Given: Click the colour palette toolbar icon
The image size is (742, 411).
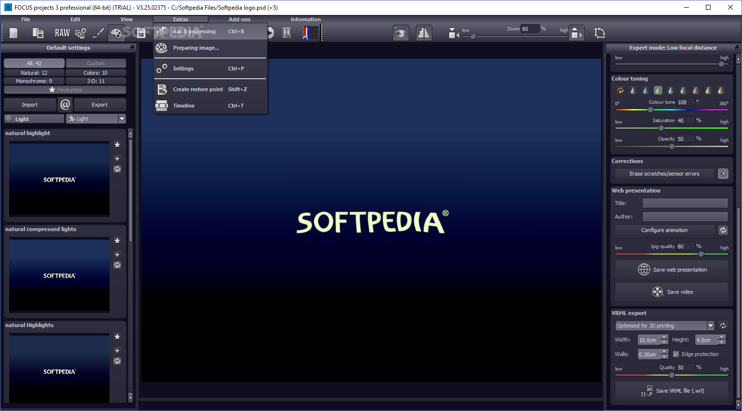Looking at the screenshot, I should click(x=116, y=33).
